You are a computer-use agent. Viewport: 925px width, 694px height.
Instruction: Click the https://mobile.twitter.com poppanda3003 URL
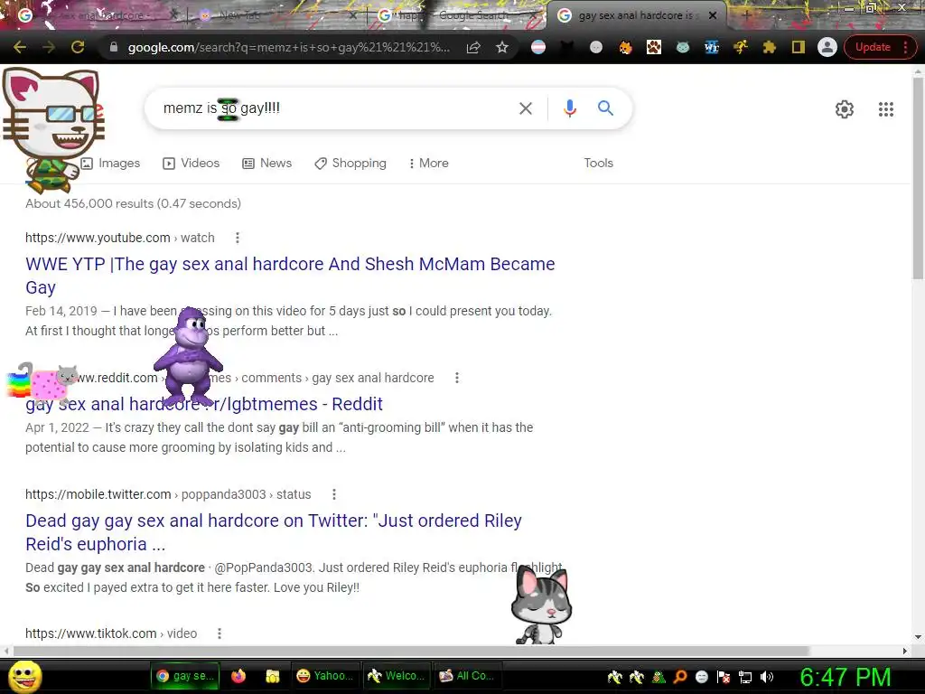pos(168,494)
